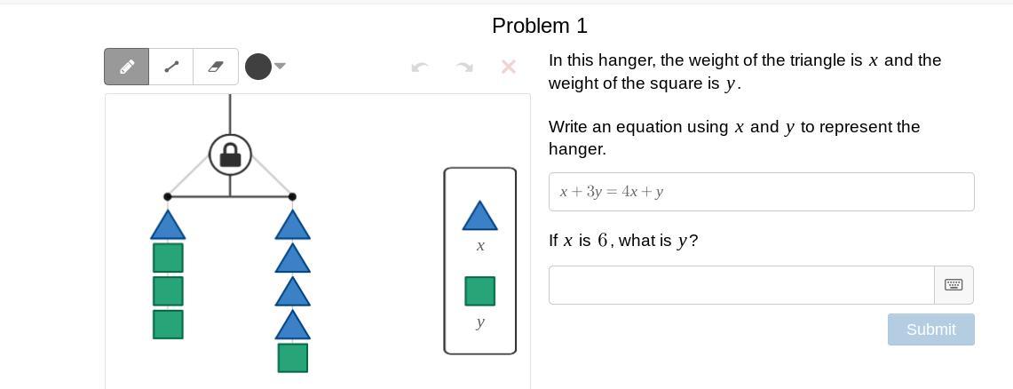Undo the last sketch stroke
This screenshot has height=389, width=1013.
[420, 67]
